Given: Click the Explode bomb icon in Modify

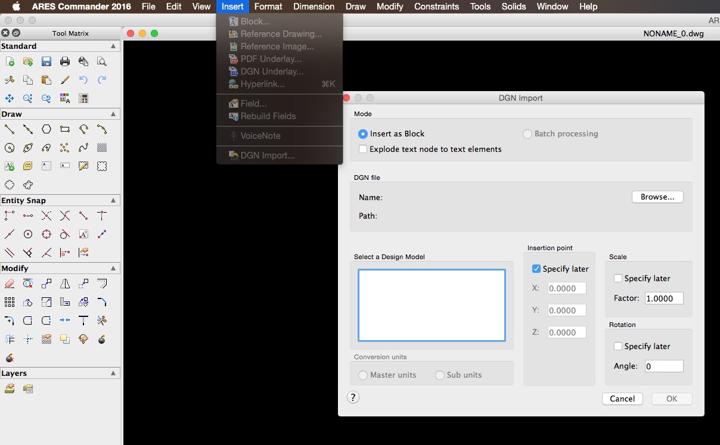Looking at the screenshot, I should click(102, 339).
